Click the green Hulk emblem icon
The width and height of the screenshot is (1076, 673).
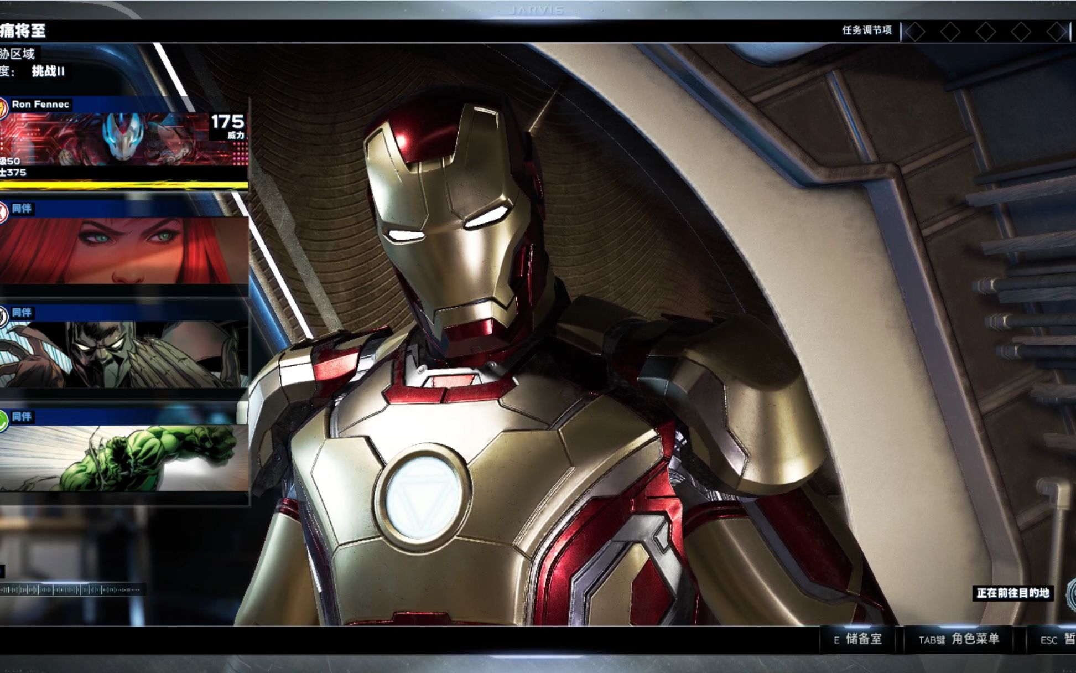pyautogui.click(x=3, y=421)
